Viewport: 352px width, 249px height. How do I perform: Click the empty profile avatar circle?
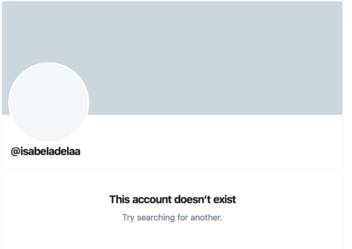click(49, 103)
